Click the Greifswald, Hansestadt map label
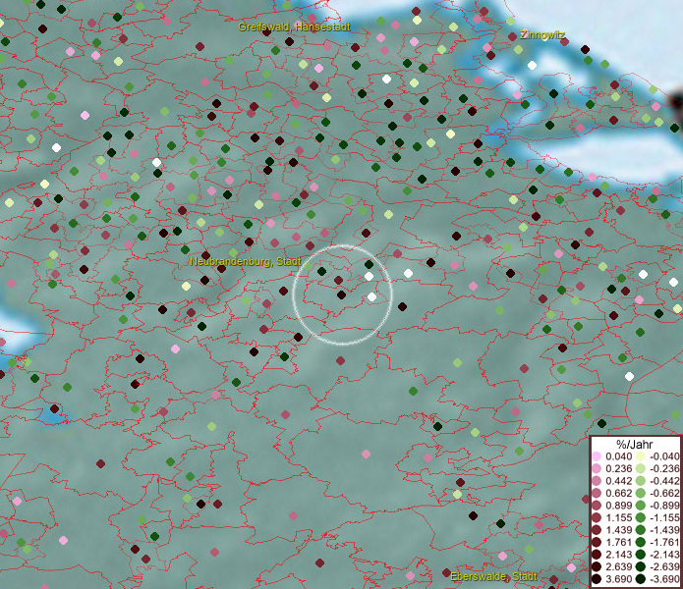This screenshot has height=589, width=683. click(294, 27)
